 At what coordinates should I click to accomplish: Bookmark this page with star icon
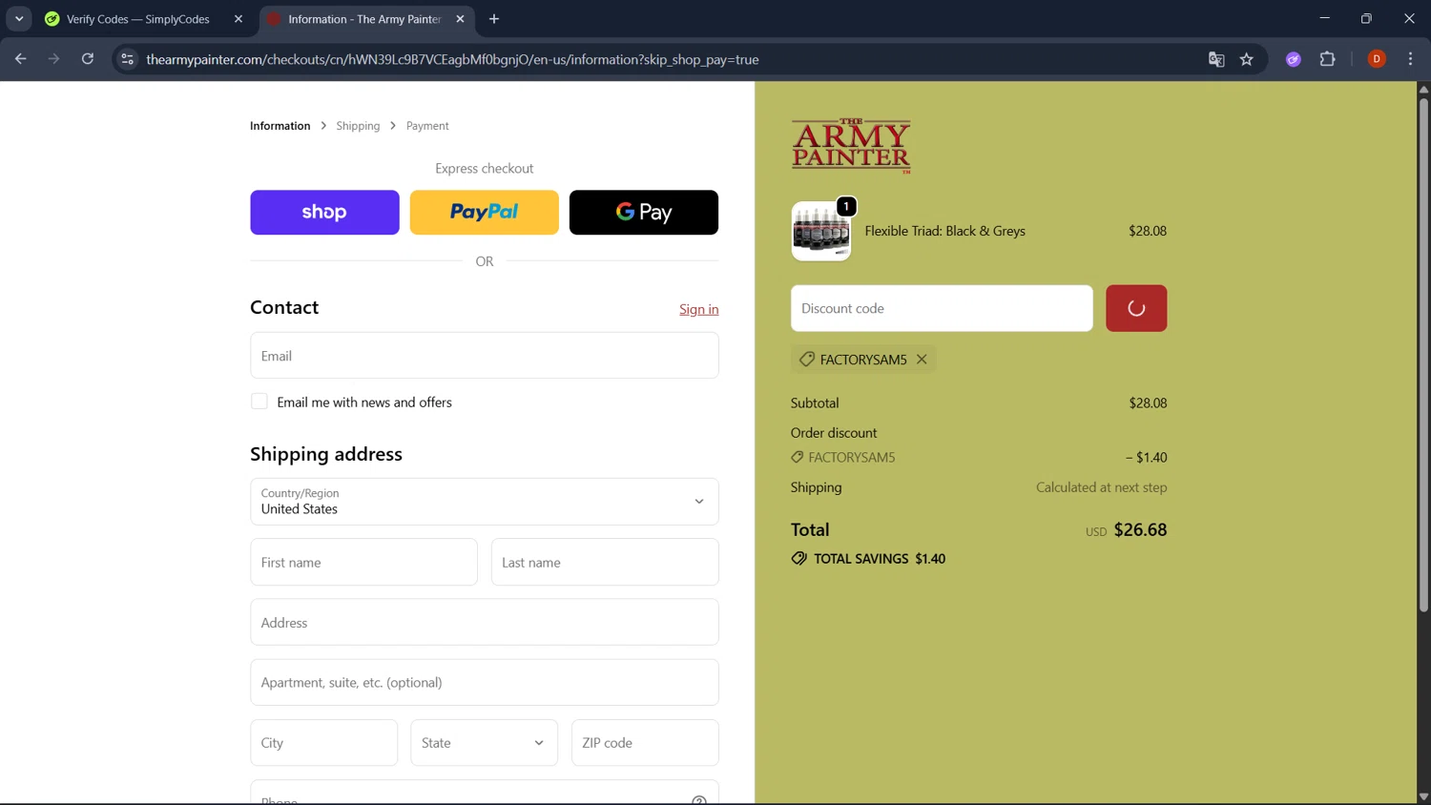1247,59
